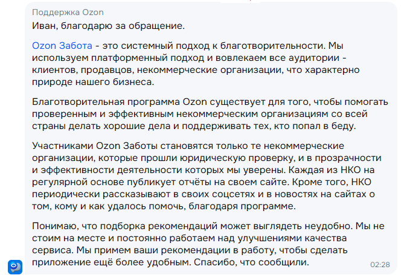Click the phrase 'Благотворительная программа Ozon'
Image resolution: width=401 pixels, height=278 pixels.
click(x=112, y=101)
